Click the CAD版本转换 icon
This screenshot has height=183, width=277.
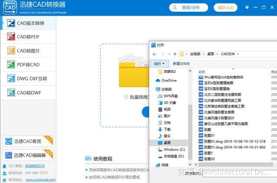[x=11, y=23]
